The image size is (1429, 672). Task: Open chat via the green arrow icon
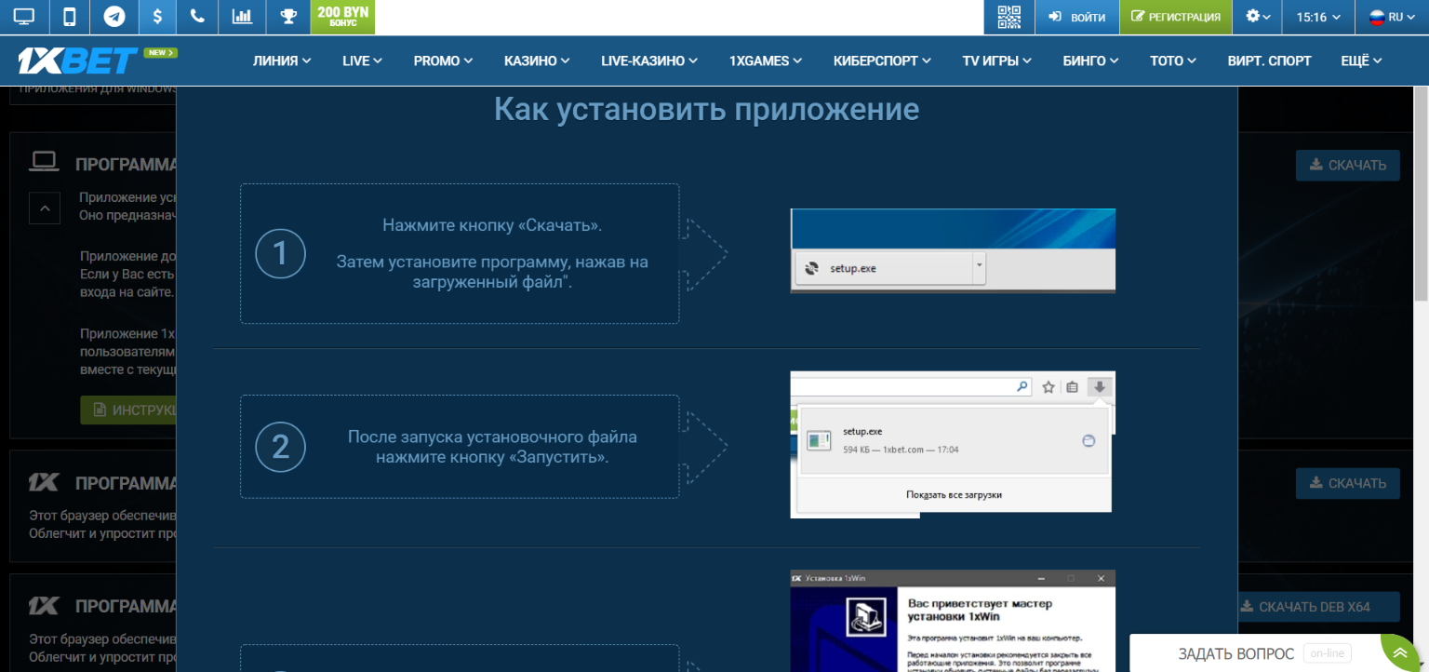1399,652
